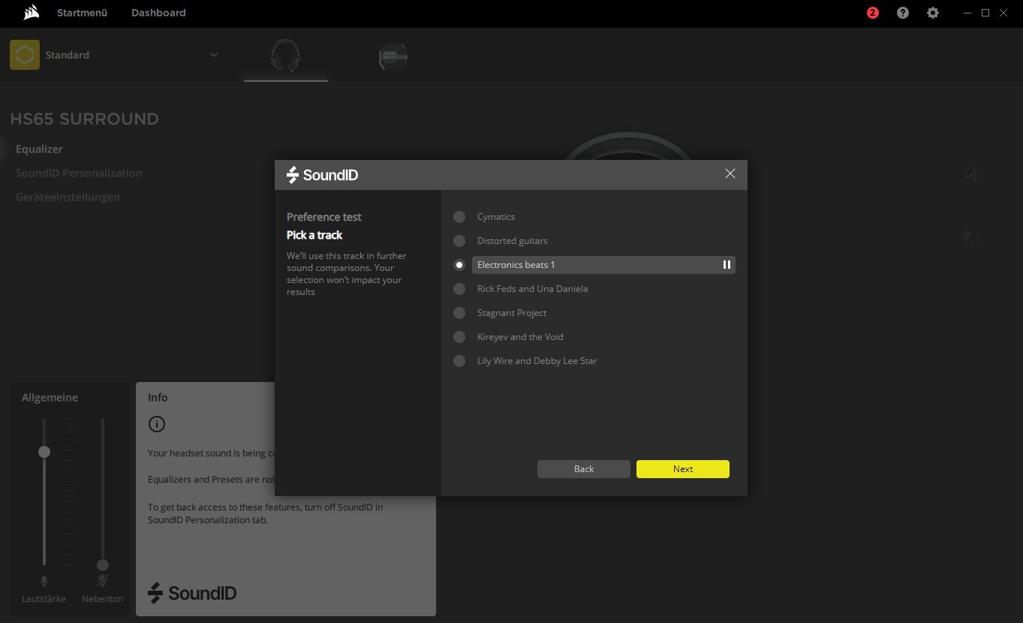Screen dimensions: 1023x623
Task: Open the help question mark icon
Action: (x=903, y=13)
